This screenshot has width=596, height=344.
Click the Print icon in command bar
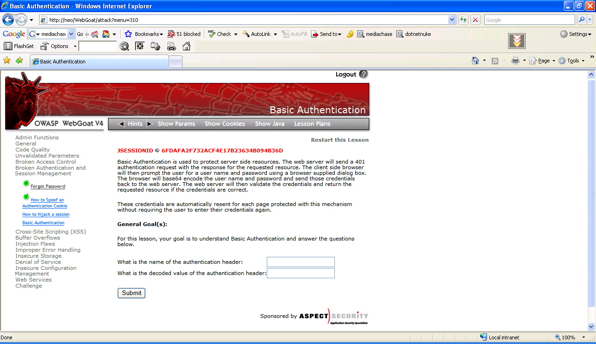click(x=515, y=61)
